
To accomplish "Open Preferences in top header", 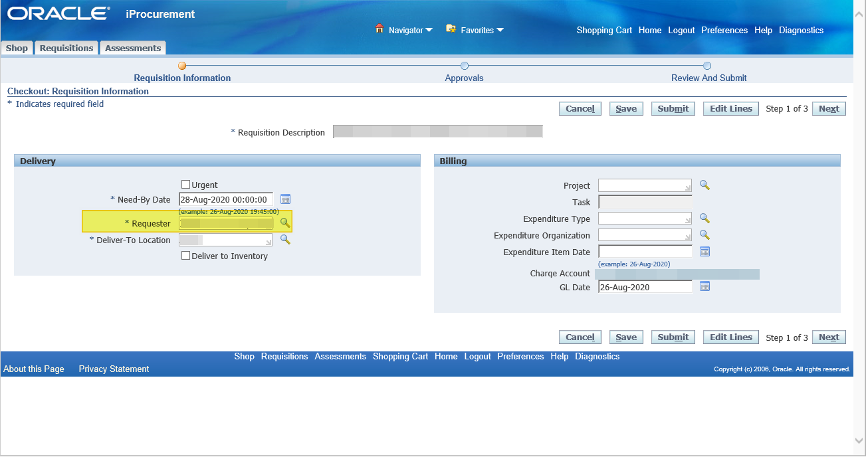I will pos(724,30).
